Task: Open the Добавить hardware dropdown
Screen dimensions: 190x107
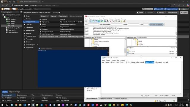Action: 44,16
